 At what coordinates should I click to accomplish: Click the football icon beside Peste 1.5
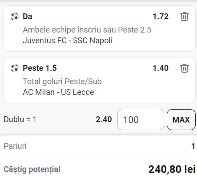point(15,68)
